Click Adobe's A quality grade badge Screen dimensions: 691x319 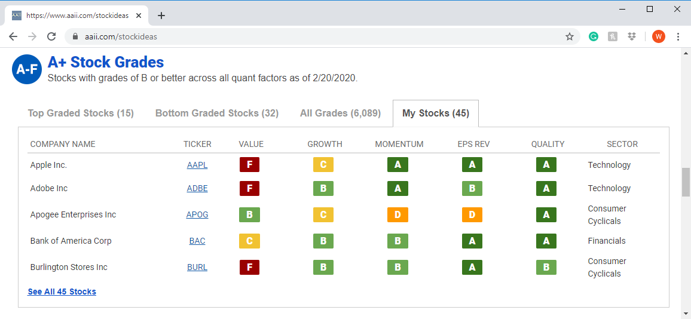coord(546,189)
